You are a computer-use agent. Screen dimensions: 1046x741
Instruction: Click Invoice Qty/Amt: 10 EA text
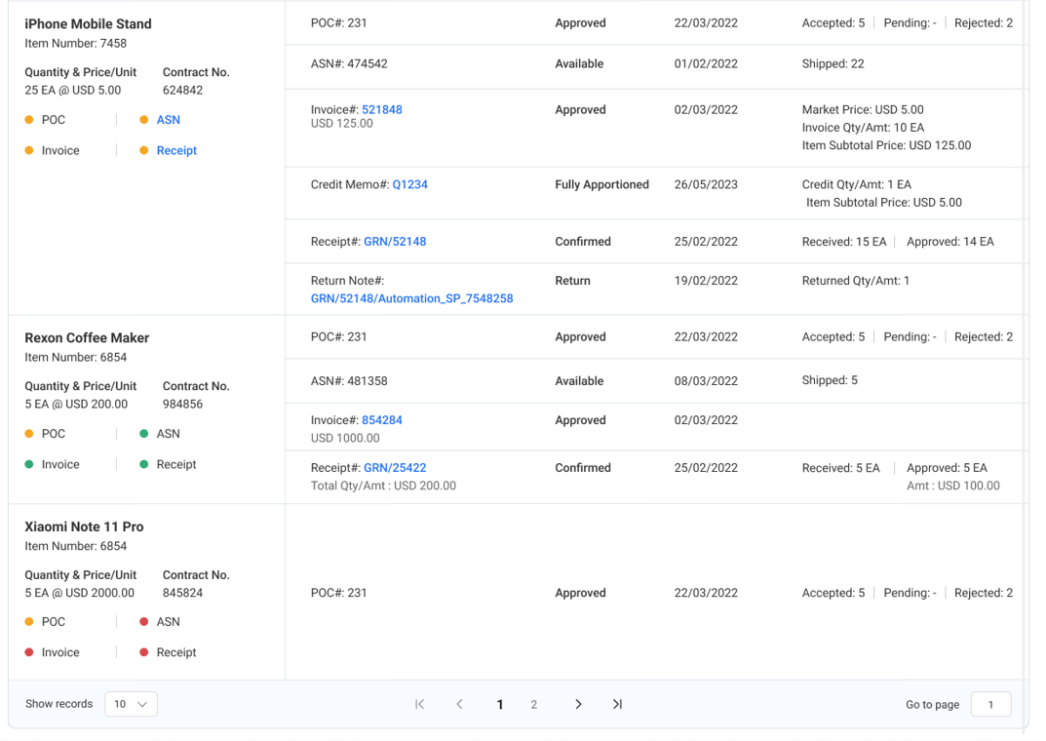[x=863, y=128]
